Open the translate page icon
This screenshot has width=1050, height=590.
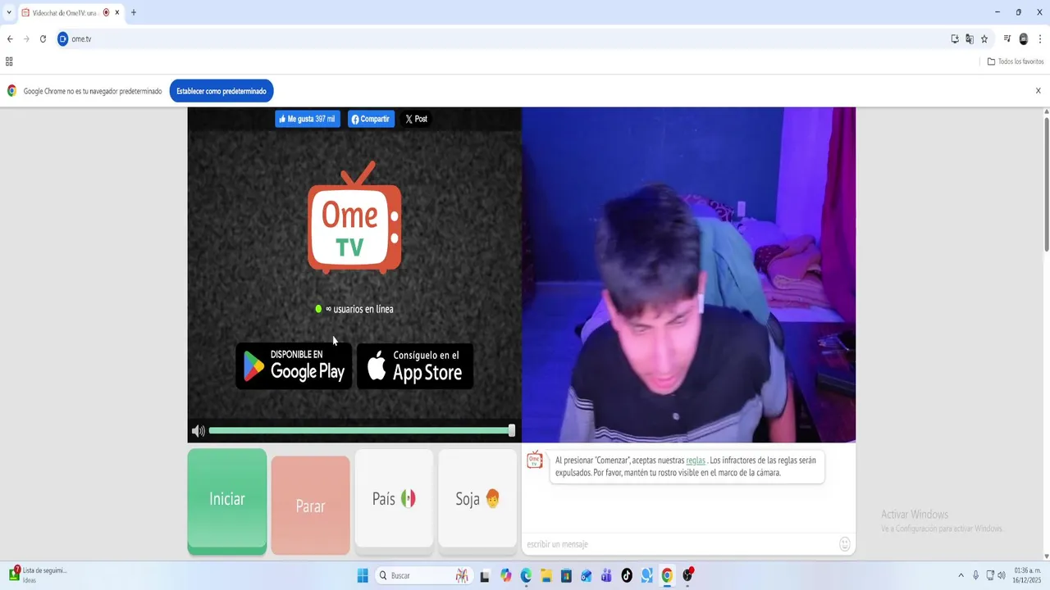(970, 39)
